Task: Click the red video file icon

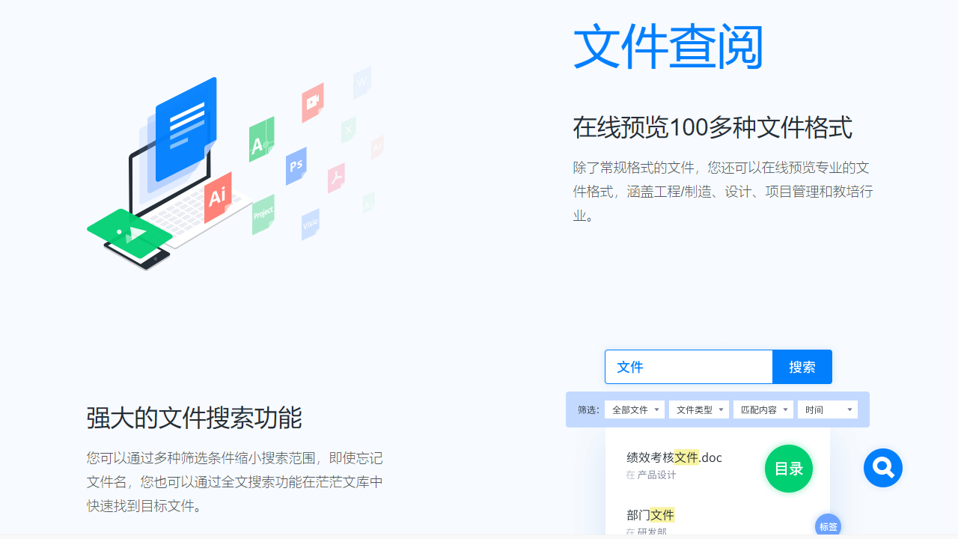Action: (x=312, y=102)
